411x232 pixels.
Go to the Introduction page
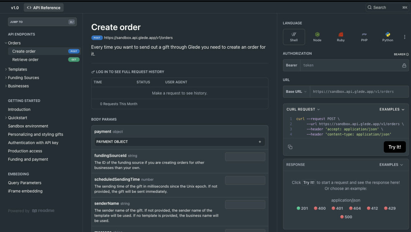click(x=19, y=109)
